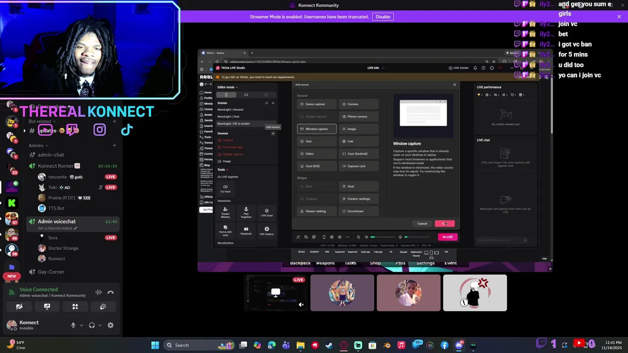Image resolution: width=628 pixels, height=353 pixels.
Task: Collapse the Bot related category
Action: (x=42, y=122)
